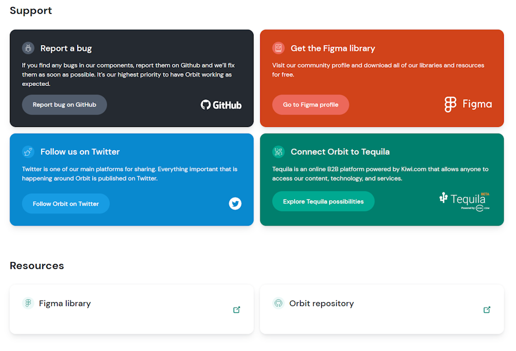Click the Tequila beta logo
Image resolution: width=516 pixels, height=351 pixels.
(x=465, y=201)
